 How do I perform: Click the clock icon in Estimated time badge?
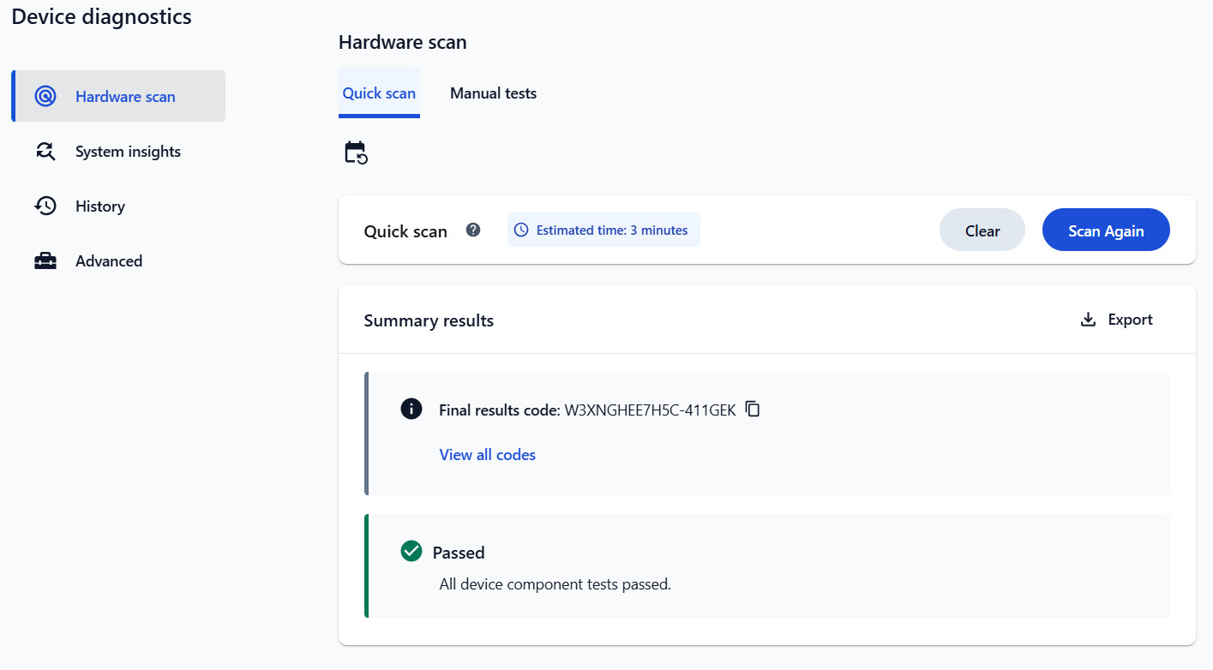(x=521, y=230)
